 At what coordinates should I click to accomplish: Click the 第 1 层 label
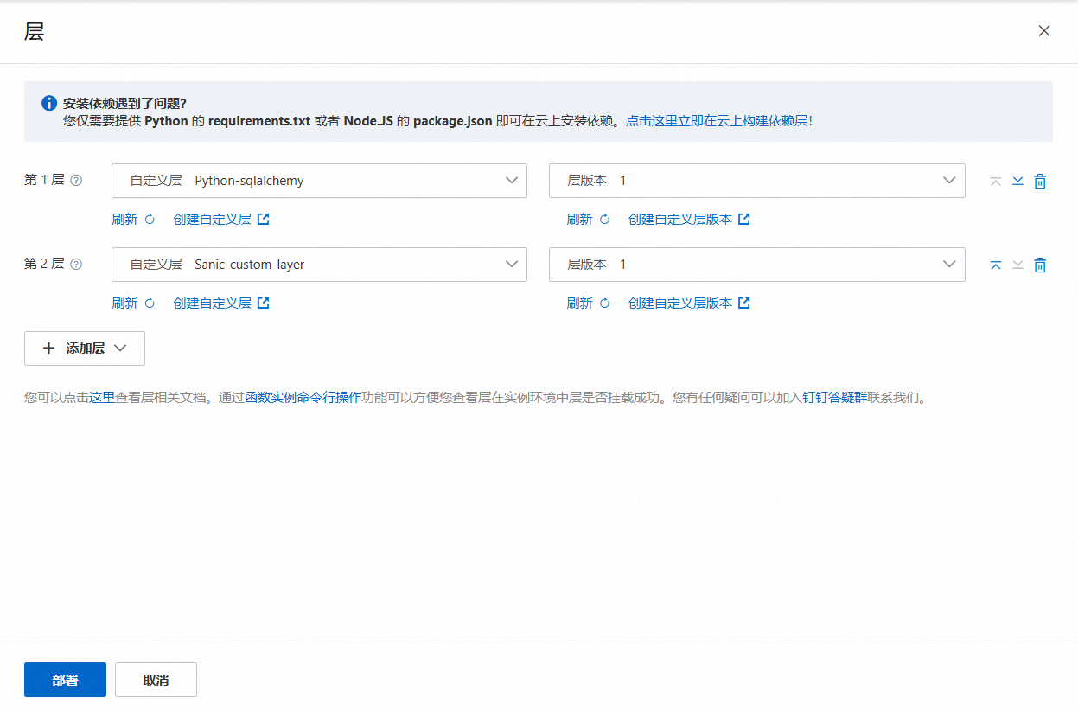coord(44,181)
